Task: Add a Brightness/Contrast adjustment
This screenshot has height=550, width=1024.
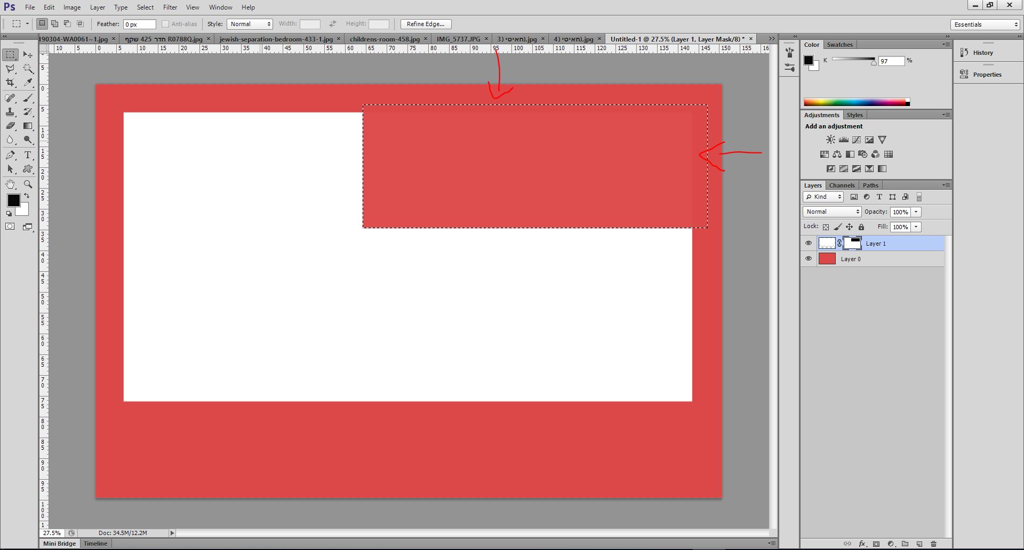Action: tap(830, 140)
